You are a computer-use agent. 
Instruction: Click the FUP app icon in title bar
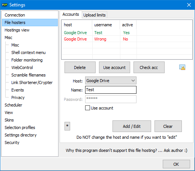(x=4, y=5)
